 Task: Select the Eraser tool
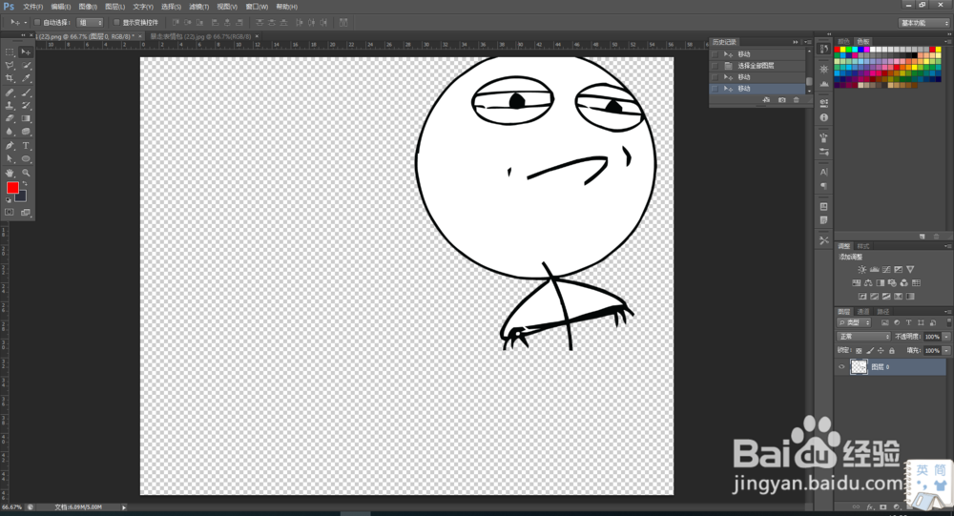click(x=10, y=118)
